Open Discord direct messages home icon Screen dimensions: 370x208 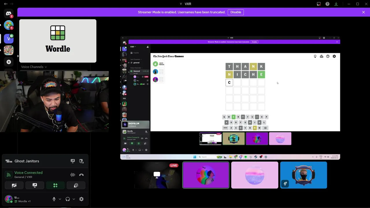coord(9,14)
